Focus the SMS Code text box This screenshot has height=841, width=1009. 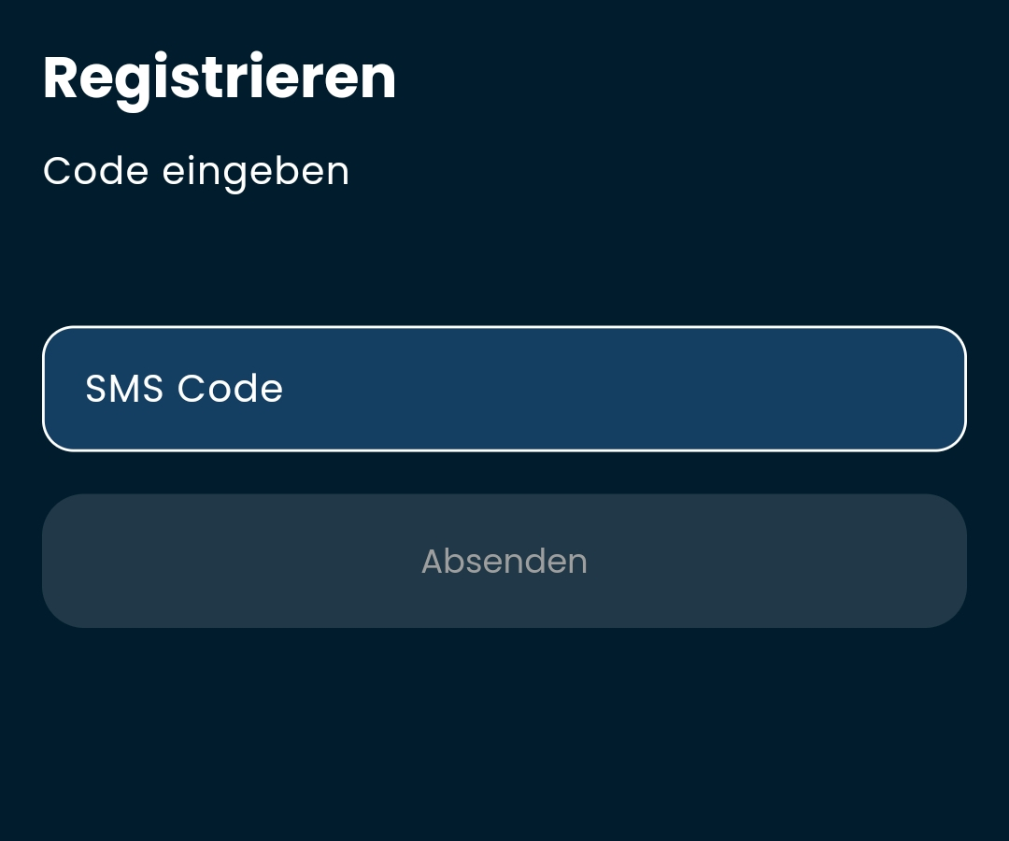[x=504, y=389]
